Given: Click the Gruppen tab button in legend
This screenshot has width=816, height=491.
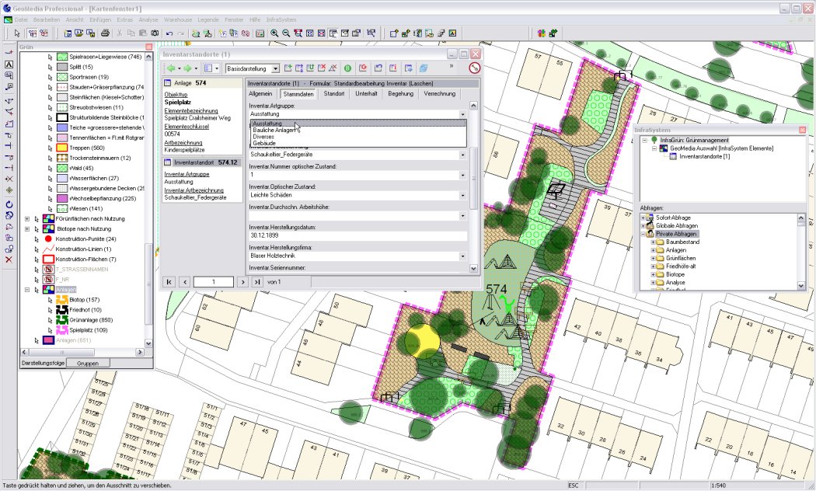Looking at the screenshot, I should [x=88, y=363].
